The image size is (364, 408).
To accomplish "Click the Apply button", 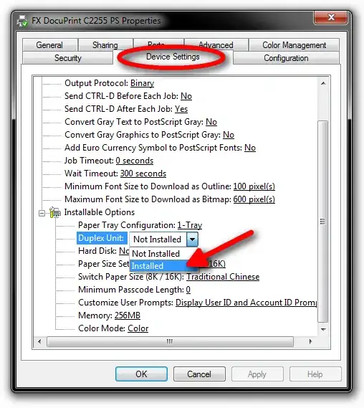I will tap(257, 374).
